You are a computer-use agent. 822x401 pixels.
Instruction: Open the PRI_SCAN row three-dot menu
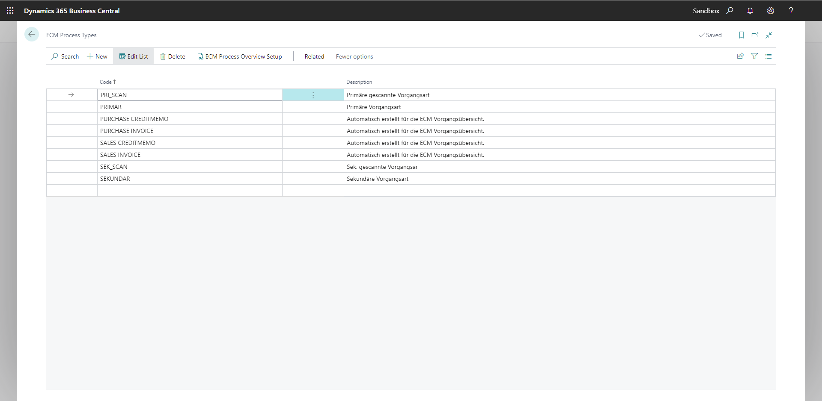click(x=313, y=95)
